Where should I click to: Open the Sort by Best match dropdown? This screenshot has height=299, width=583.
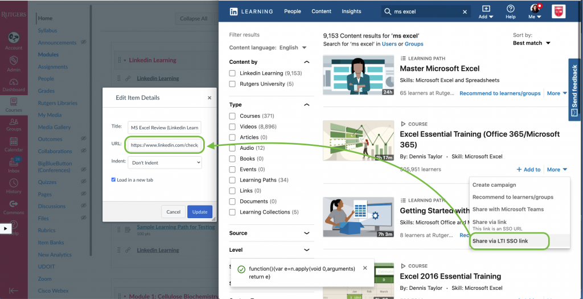pyautogui.click(x=532, y=43)
